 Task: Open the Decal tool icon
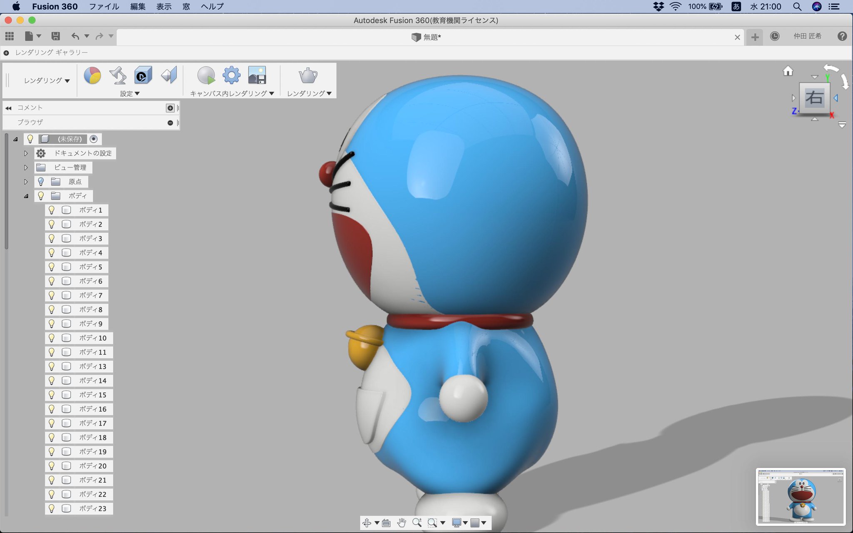(x=143, y=76)
